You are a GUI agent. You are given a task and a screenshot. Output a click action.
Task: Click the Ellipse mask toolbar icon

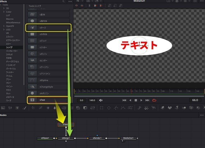pos(109,108)
